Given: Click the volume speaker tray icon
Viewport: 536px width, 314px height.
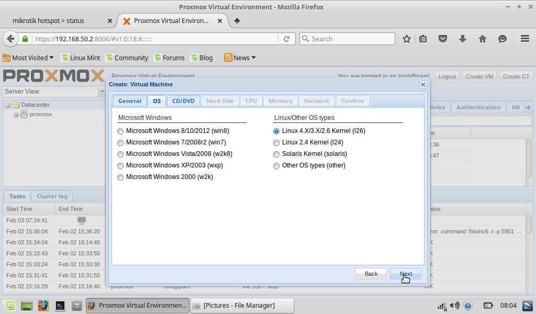Looking at the screenshot, I should click(455, 306).
